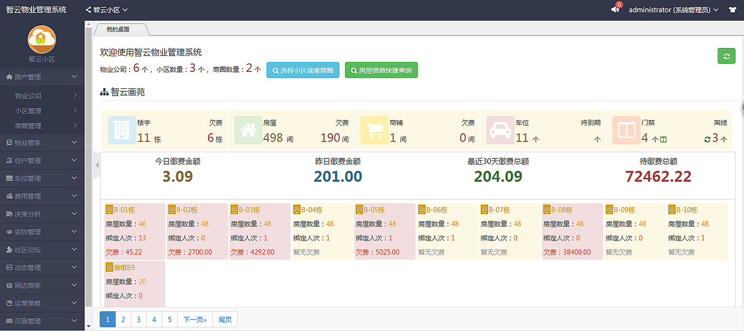Click the 下一页 next page button

(195, 320)
